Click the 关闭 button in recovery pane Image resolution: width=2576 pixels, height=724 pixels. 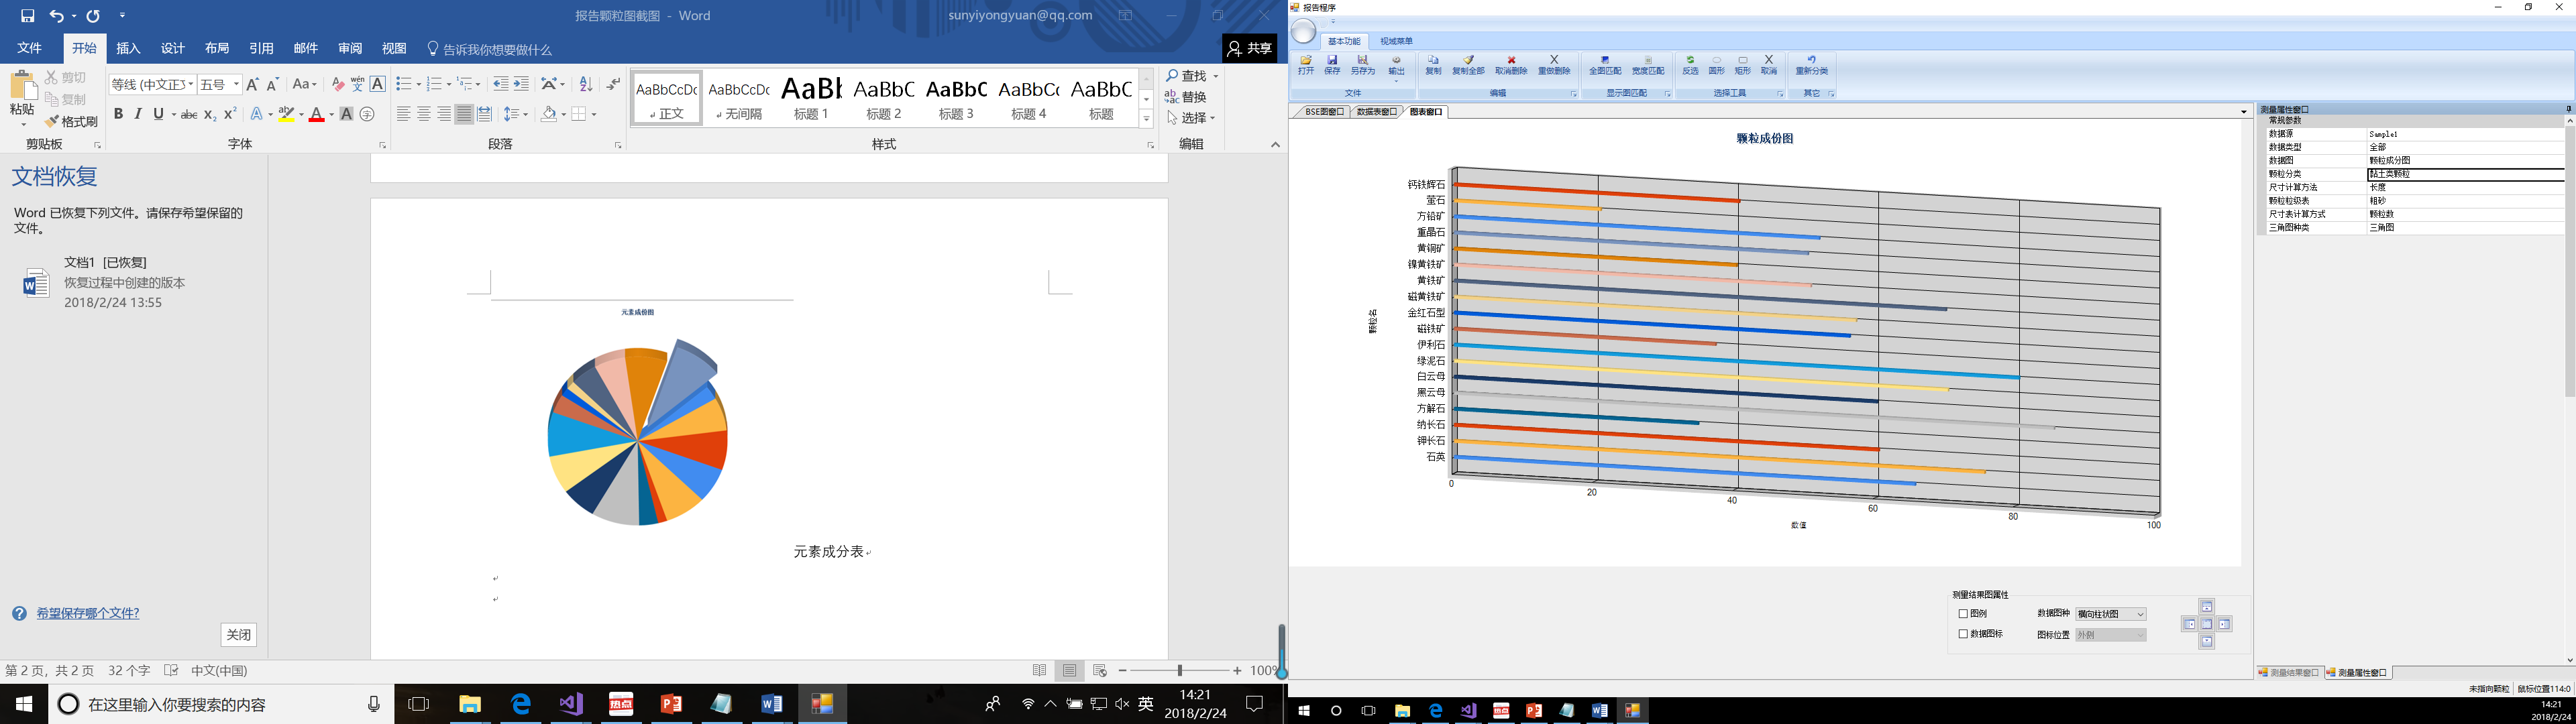tap(238, 635)
